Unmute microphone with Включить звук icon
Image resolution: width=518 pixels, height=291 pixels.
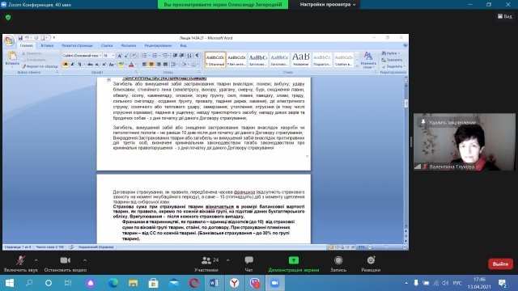click(20, 260)
